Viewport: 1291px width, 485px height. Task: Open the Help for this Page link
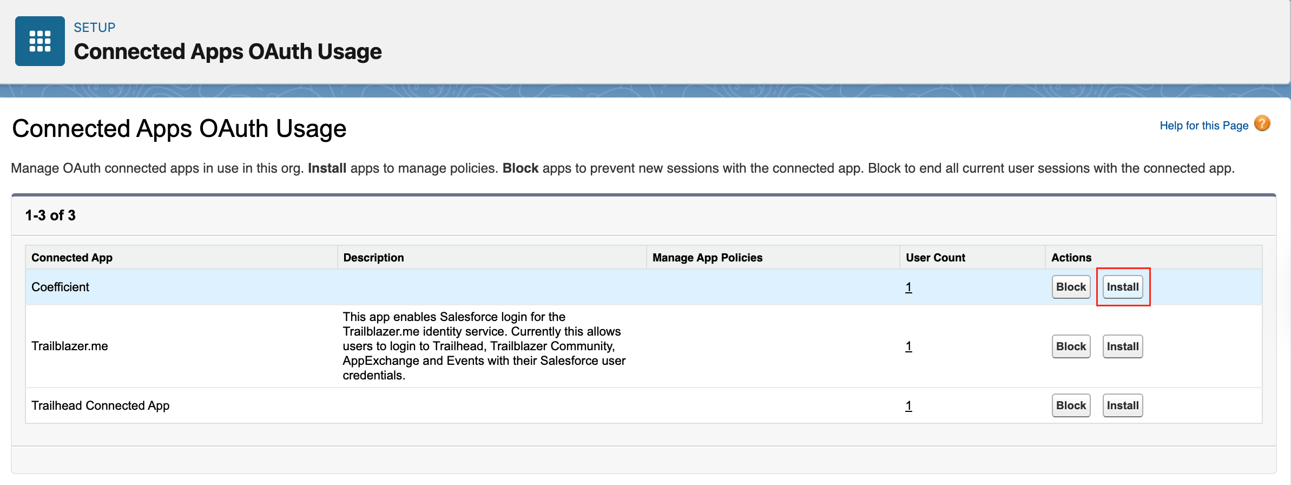coord(1204,126)
